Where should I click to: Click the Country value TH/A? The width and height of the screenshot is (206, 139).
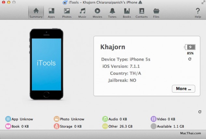click(135, 73)
